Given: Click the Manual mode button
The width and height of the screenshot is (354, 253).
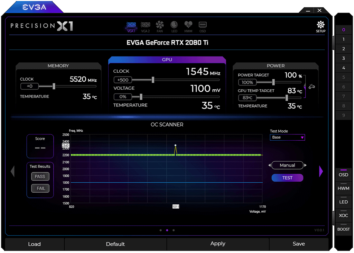Looking at the screenshot, I should pyautogui.click(x=287, y=165).
